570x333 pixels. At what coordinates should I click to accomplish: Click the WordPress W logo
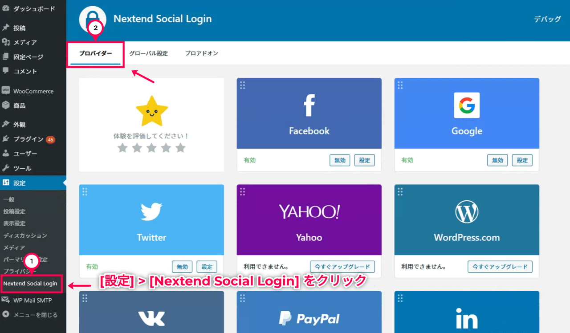467,212
